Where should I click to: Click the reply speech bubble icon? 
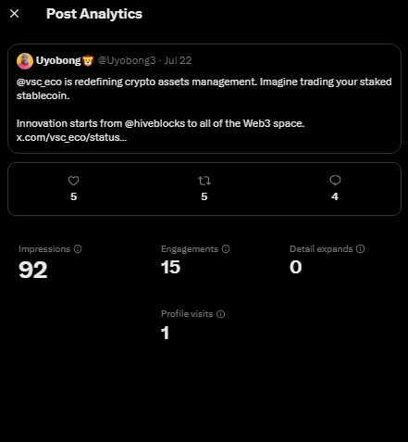(335, 181)
